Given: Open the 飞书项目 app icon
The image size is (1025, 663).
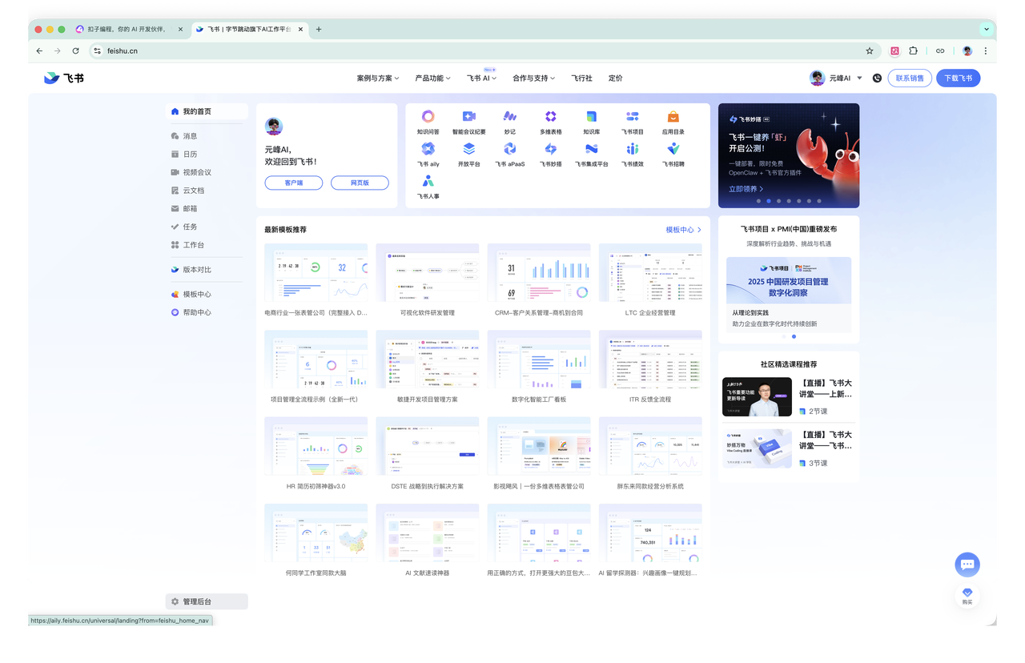Looking at the screenshot, I should 632,117.
